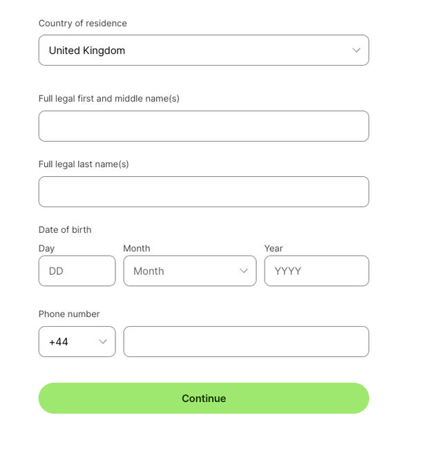The width and height of the screenshot is (427, 449).
Task: Select the Day input showing DD
Action: click(x=77, y=271)
